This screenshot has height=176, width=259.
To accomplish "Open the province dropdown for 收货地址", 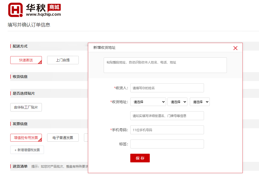I will [148, 102].
